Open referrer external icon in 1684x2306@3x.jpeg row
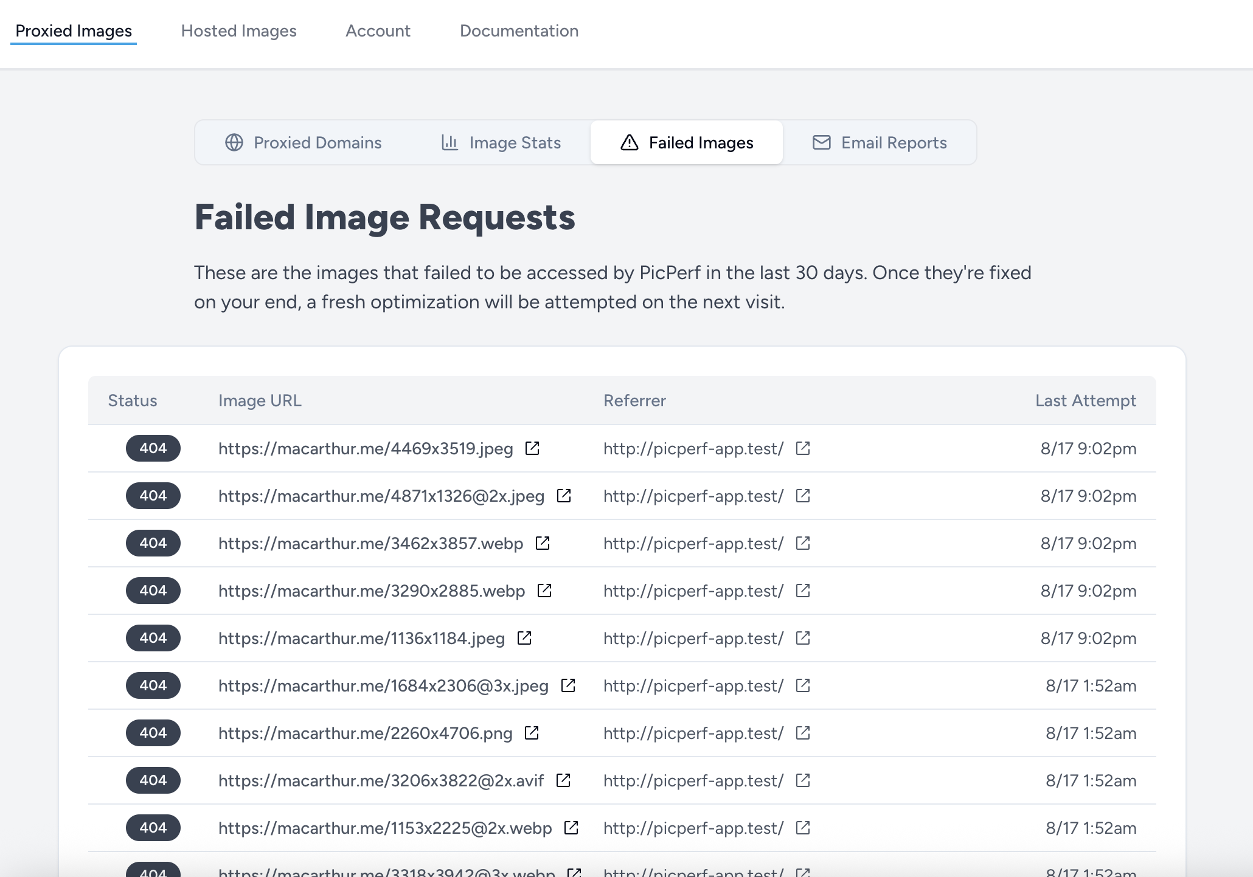 coord(803,685)
